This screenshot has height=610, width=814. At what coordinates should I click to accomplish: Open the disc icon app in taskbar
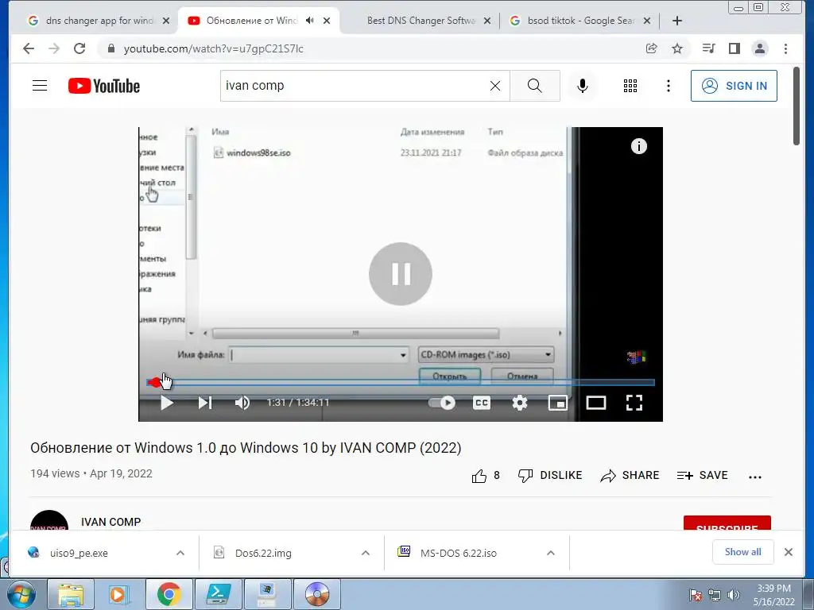(317, 594)
